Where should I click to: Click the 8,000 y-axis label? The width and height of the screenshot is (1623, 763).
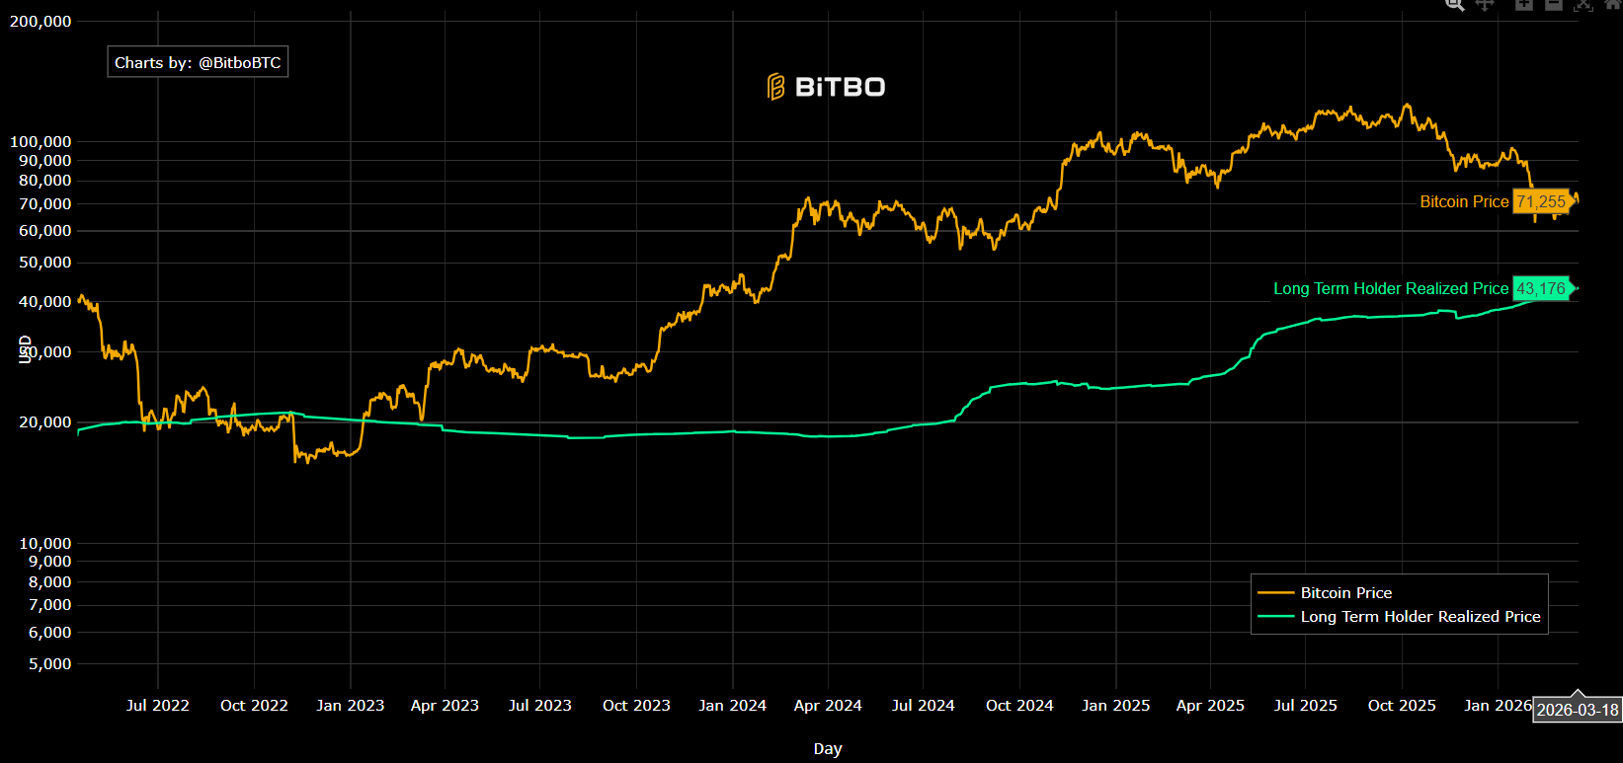tap(49, 581)
